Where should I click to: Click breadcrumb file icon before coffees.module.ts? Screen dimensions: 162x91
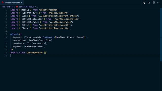17,7
